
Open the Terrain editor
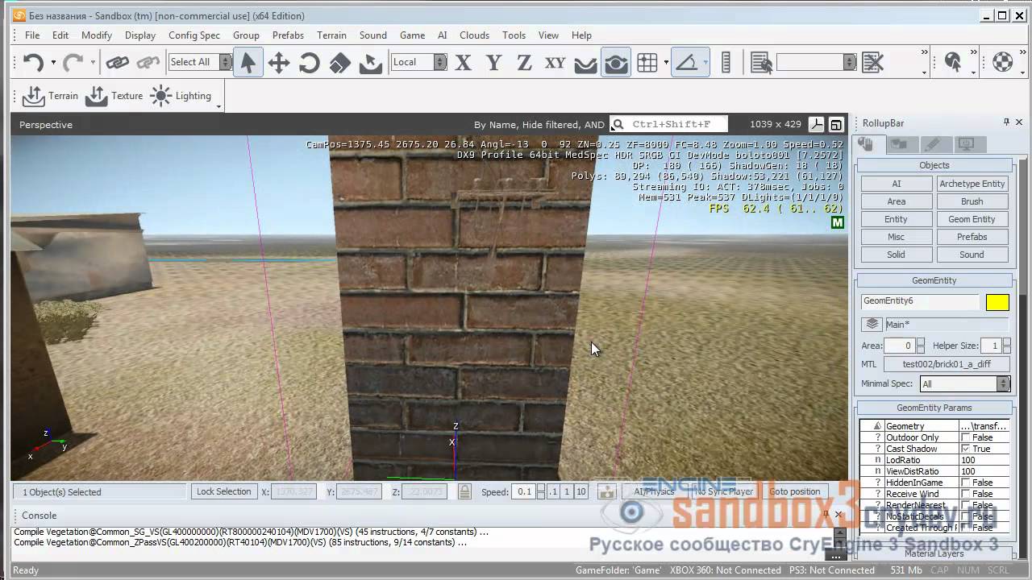[x=50, y=96]
